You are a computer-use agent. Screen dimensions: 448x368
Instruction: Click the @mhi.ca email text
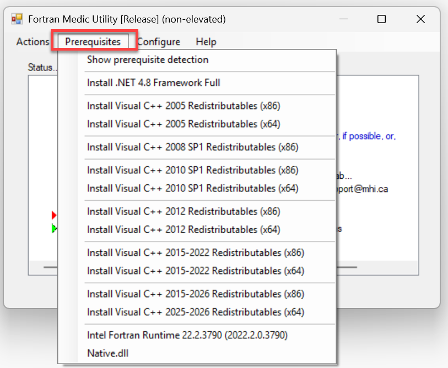click(371, 189)
